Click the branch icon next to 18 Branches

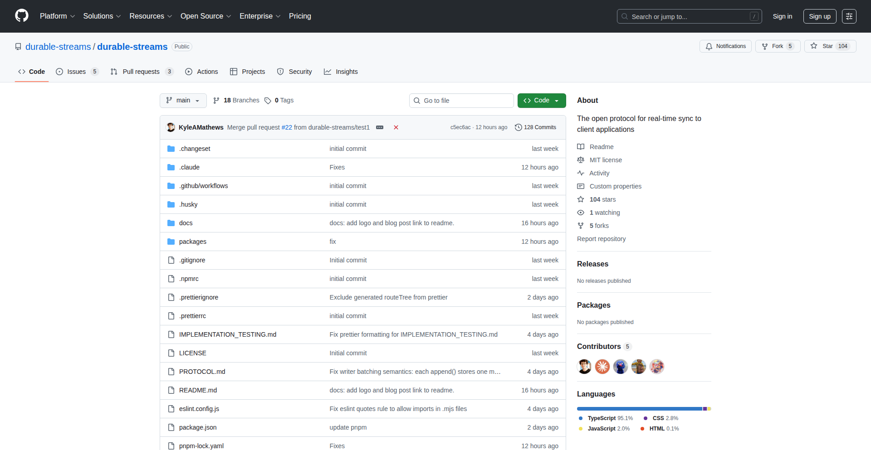click(x=216, y=101)
